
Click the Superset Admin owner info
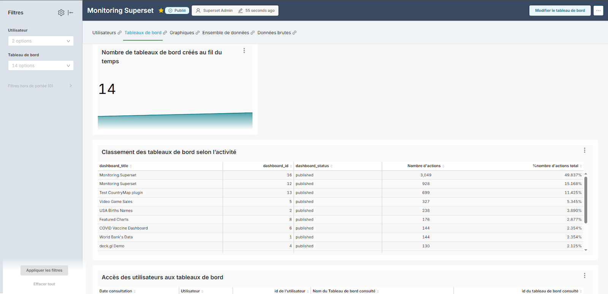[214, 11]
